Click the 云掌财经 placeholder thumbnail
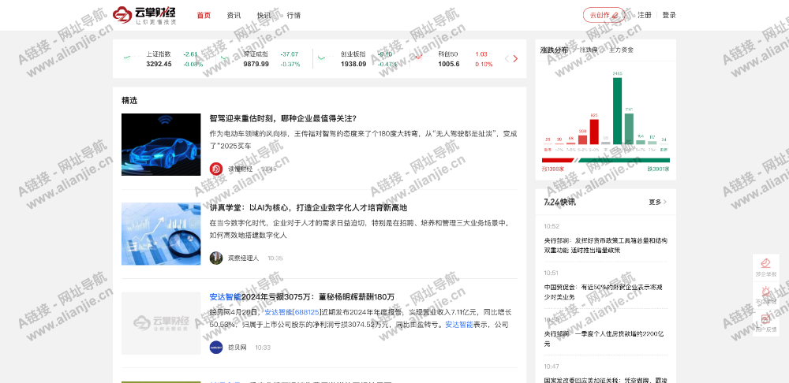The image size is (789, 383). click(161, 322)
